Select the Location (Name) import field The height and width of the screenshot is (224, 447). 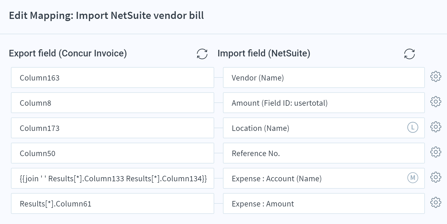324,128
